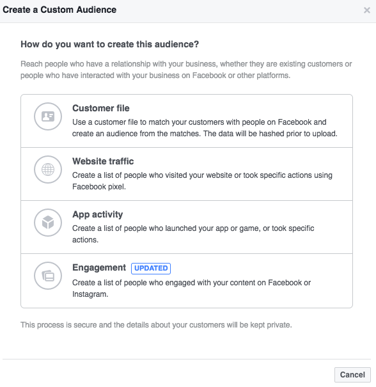
Task: Pick the Engagement stacked cards icon
Action: point(48,276)
